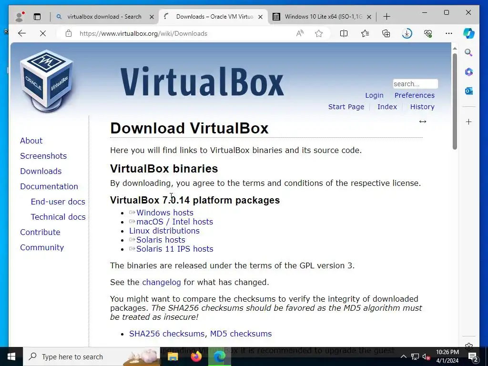This screenshot has height=366, width=488.
Task: Download the Solaris hosts package
Action: (161, 240)
